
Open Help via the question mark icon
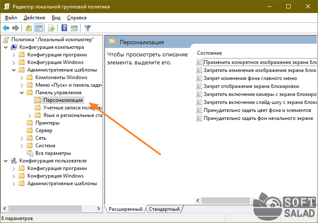tap(64, 28)
